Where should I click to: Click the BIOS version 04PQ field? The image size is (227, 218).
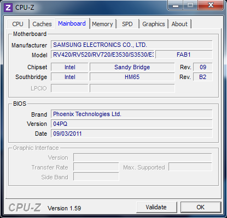pyautogui.click(x=132, y=124)
